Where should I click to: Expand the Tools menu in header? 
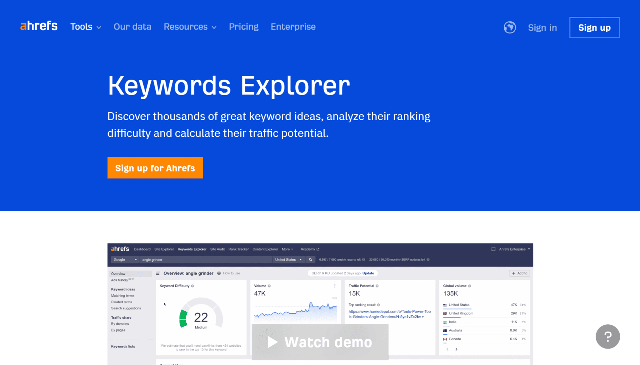tap(86, 27)
